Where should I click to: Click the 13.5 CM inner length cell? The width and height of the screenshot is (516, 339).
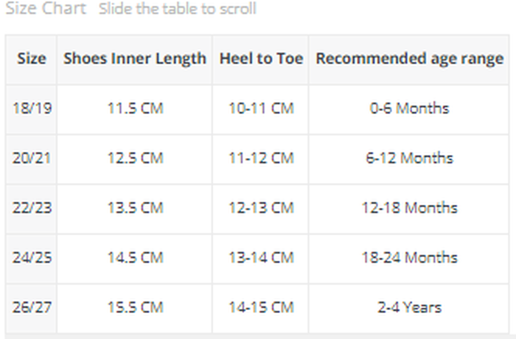click(135, 208)
